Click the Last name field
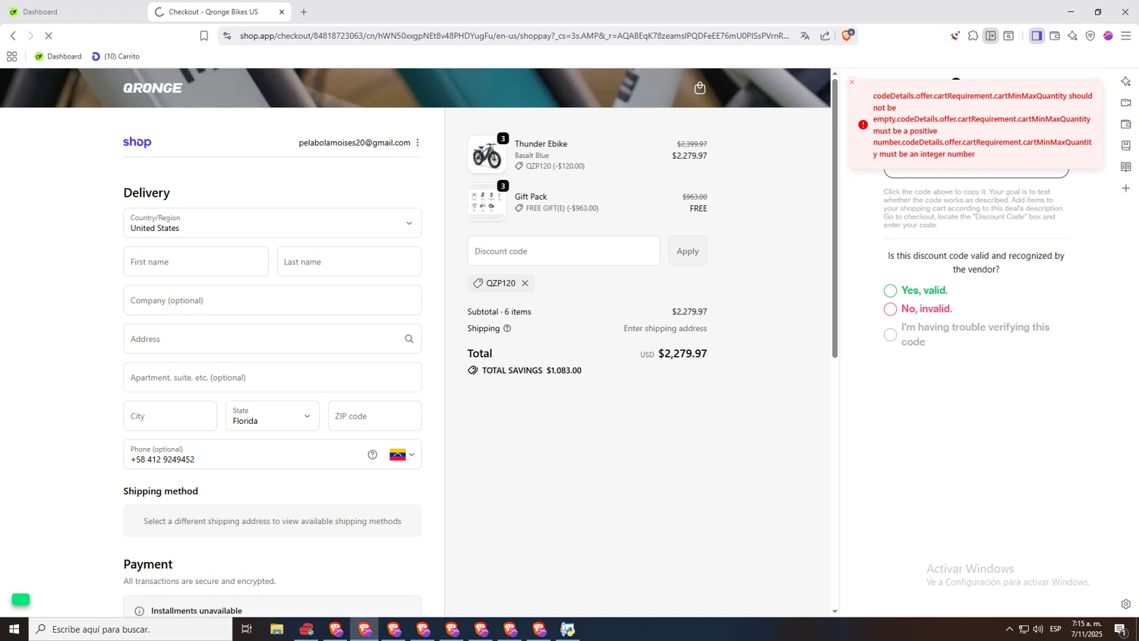The height and width of the screenshot is (641, 1139). coord(349,262)
